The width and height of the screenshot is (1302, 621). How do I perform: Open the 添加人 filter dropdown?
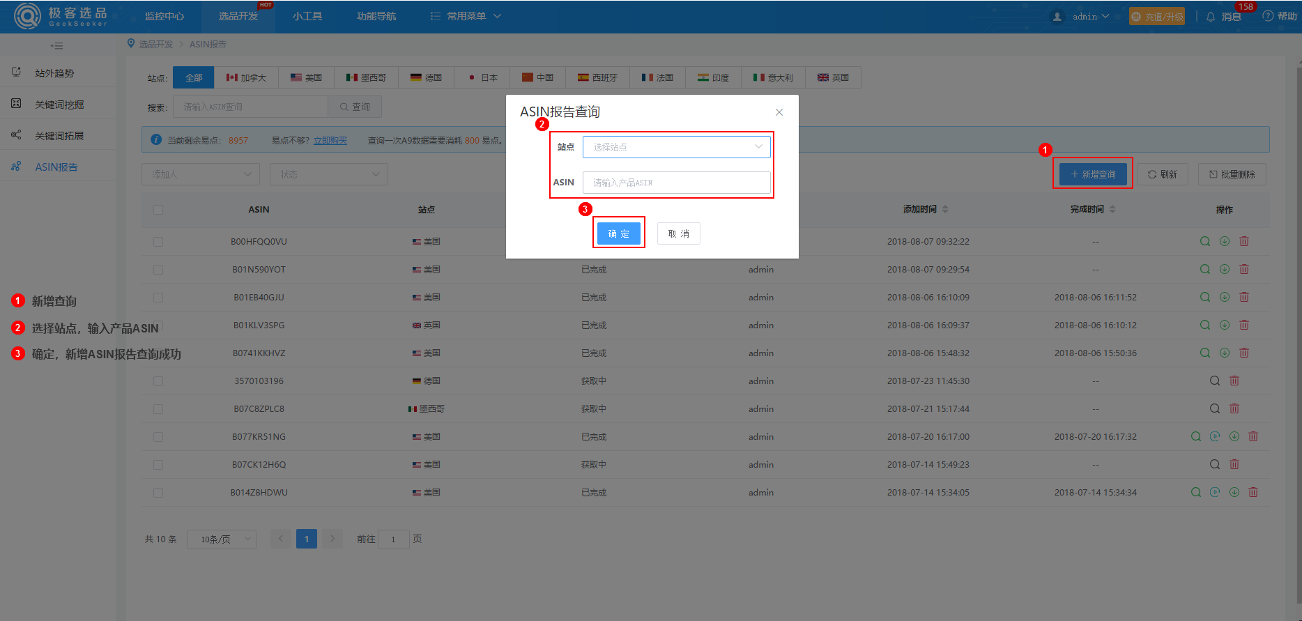(201, 174)
